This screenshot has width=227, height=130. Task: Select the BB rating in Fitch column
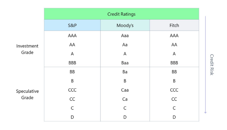click(174, 72)
